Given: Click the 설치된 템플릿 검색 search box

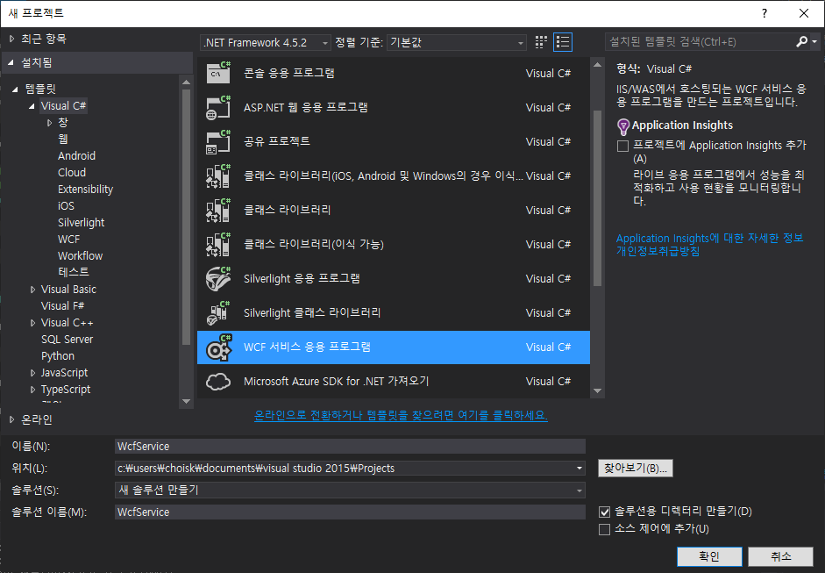Looking at the screenshot, I should (700, 41).
